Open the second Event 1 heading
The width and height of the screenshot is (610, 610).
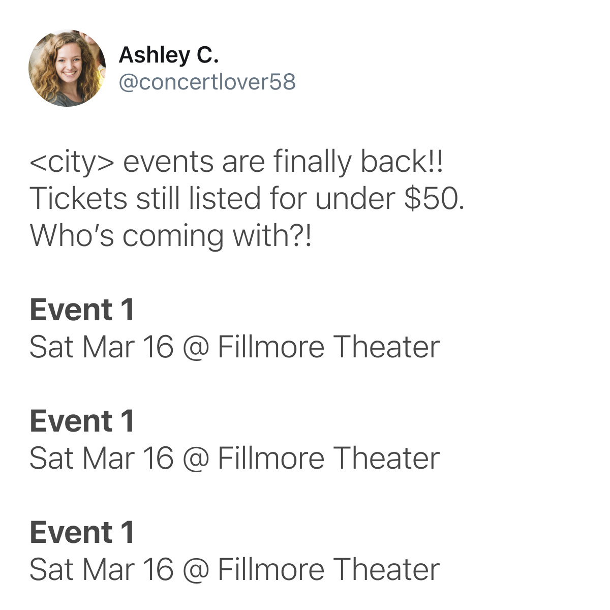tap(82, 421)
